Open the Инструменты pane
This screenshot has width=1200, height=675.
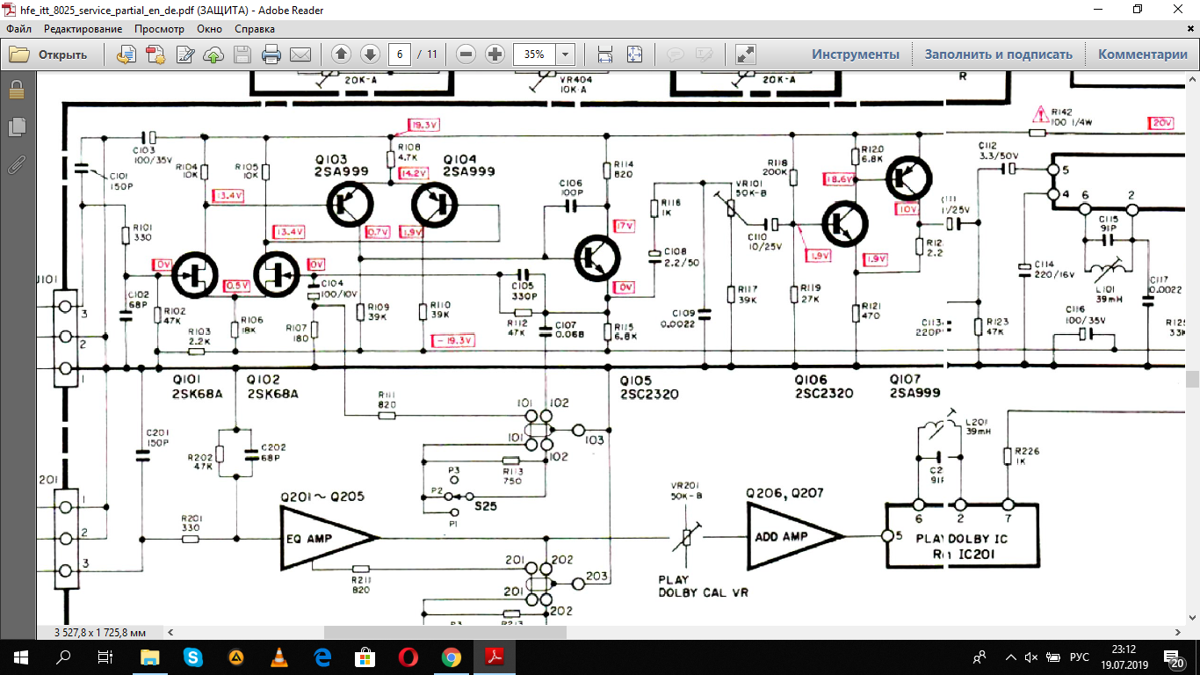[855, 54]
